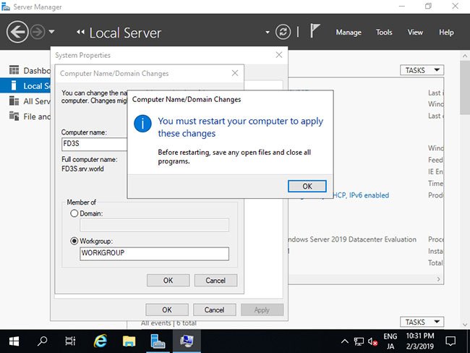
Task: Click the Back navigation arrow in Server Manager
Action: pyautogui.click(x=17, y=32)
